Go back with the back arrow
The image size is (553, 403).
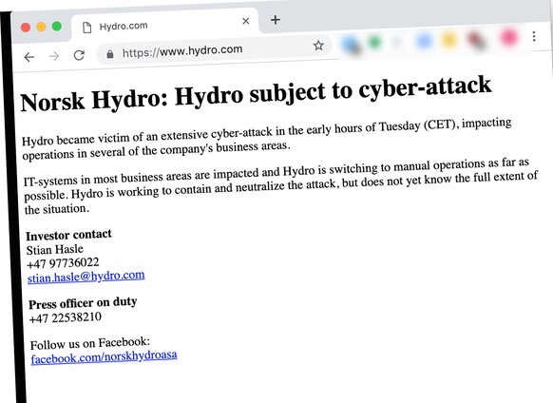pyautogui.click(x=29, y=56)
